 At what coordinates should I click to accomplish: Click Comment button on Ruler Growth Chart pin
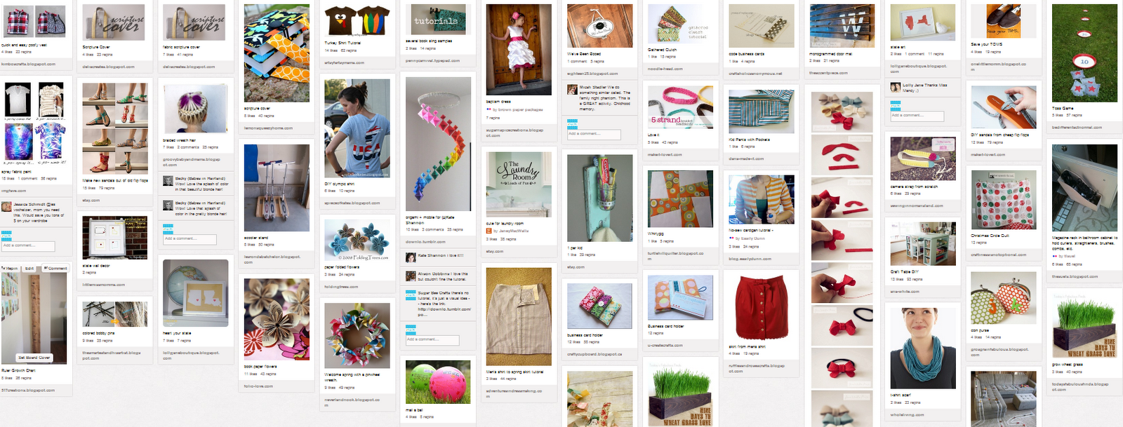pos(55,268)
